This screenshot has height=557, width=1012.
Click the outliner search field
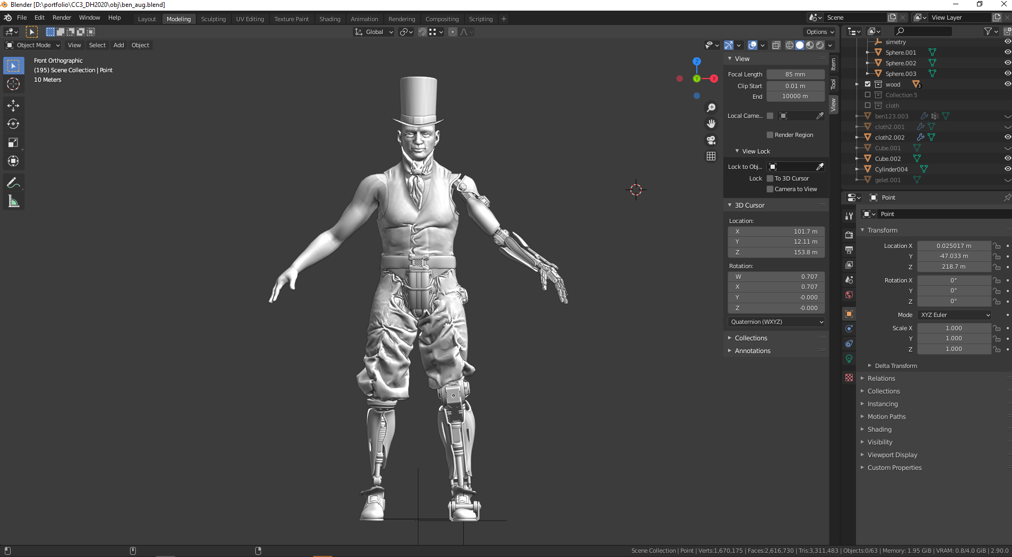point(923,31)
